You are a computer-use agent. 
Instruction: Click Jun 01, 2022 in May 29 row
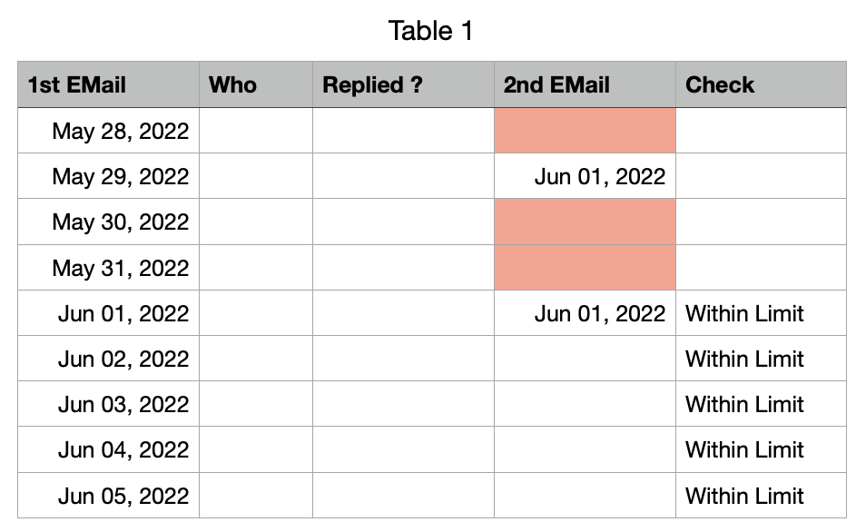coord(599,177)
